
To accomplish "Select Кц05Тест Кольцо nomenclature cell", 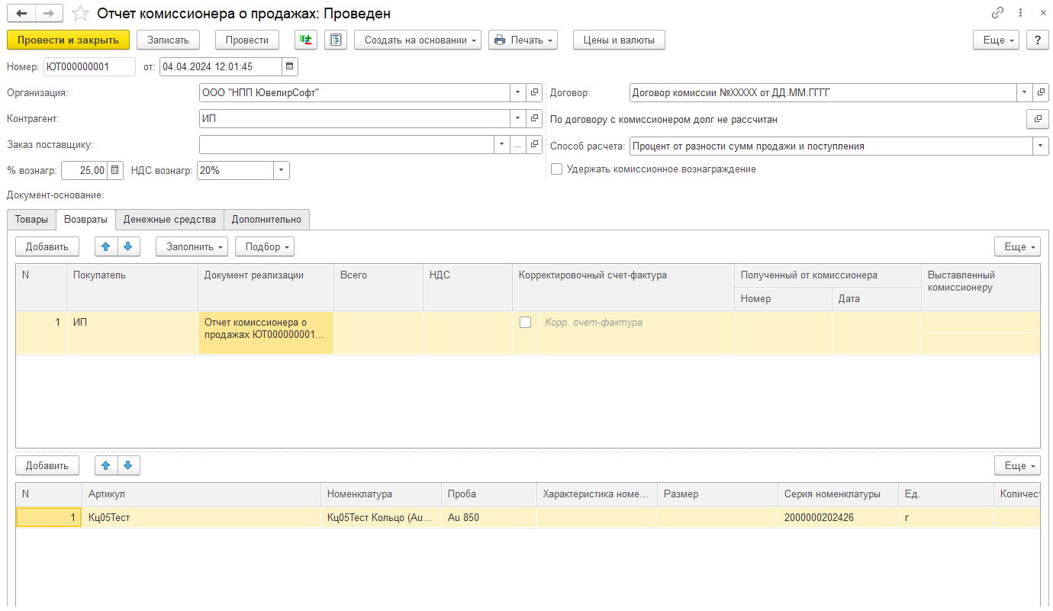I will coord(381,517).
